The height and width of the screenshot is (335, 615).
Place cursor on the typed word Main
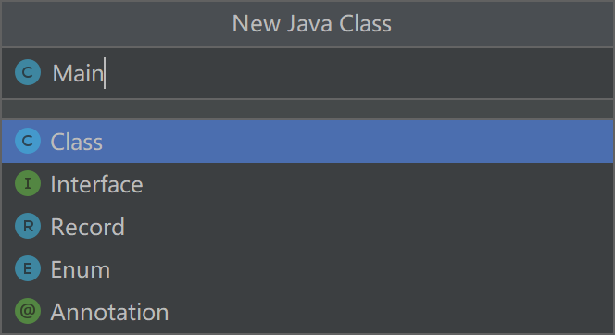pos(78,73)
